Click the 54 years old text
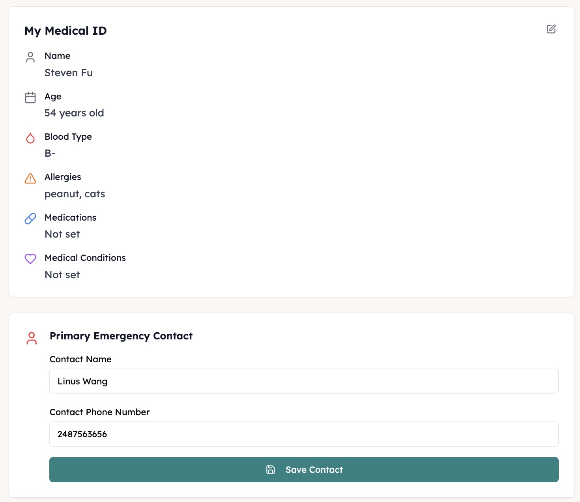 (x=74, y=113)
